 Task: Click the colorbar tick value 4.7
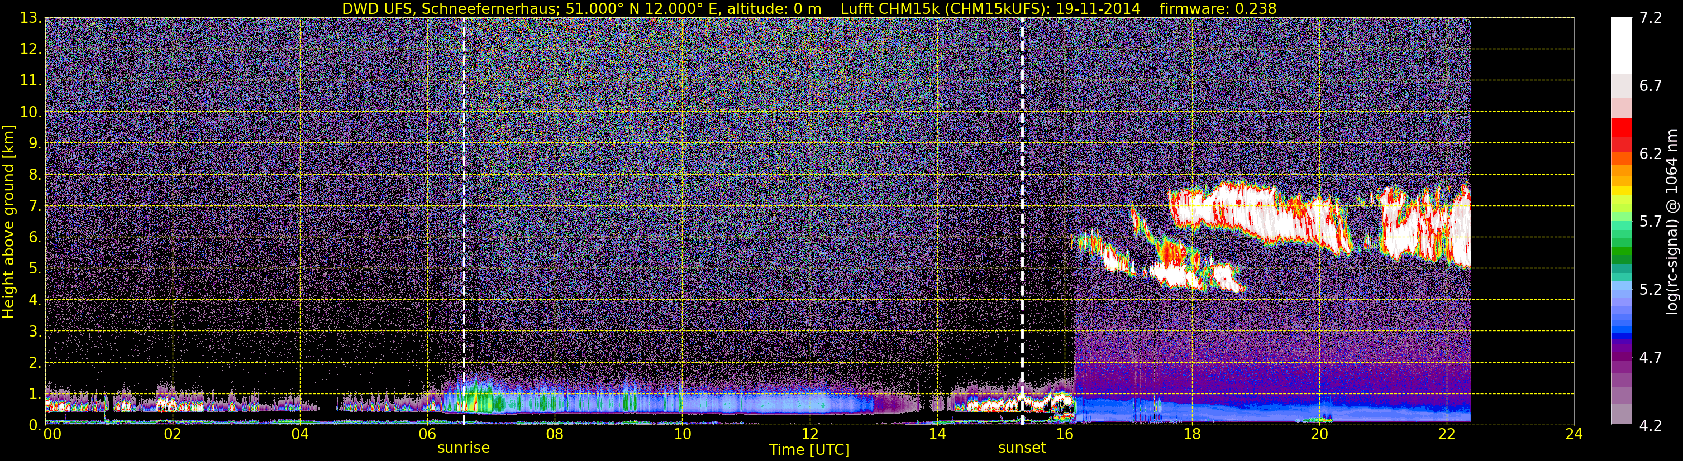[x=1651, y=358]
